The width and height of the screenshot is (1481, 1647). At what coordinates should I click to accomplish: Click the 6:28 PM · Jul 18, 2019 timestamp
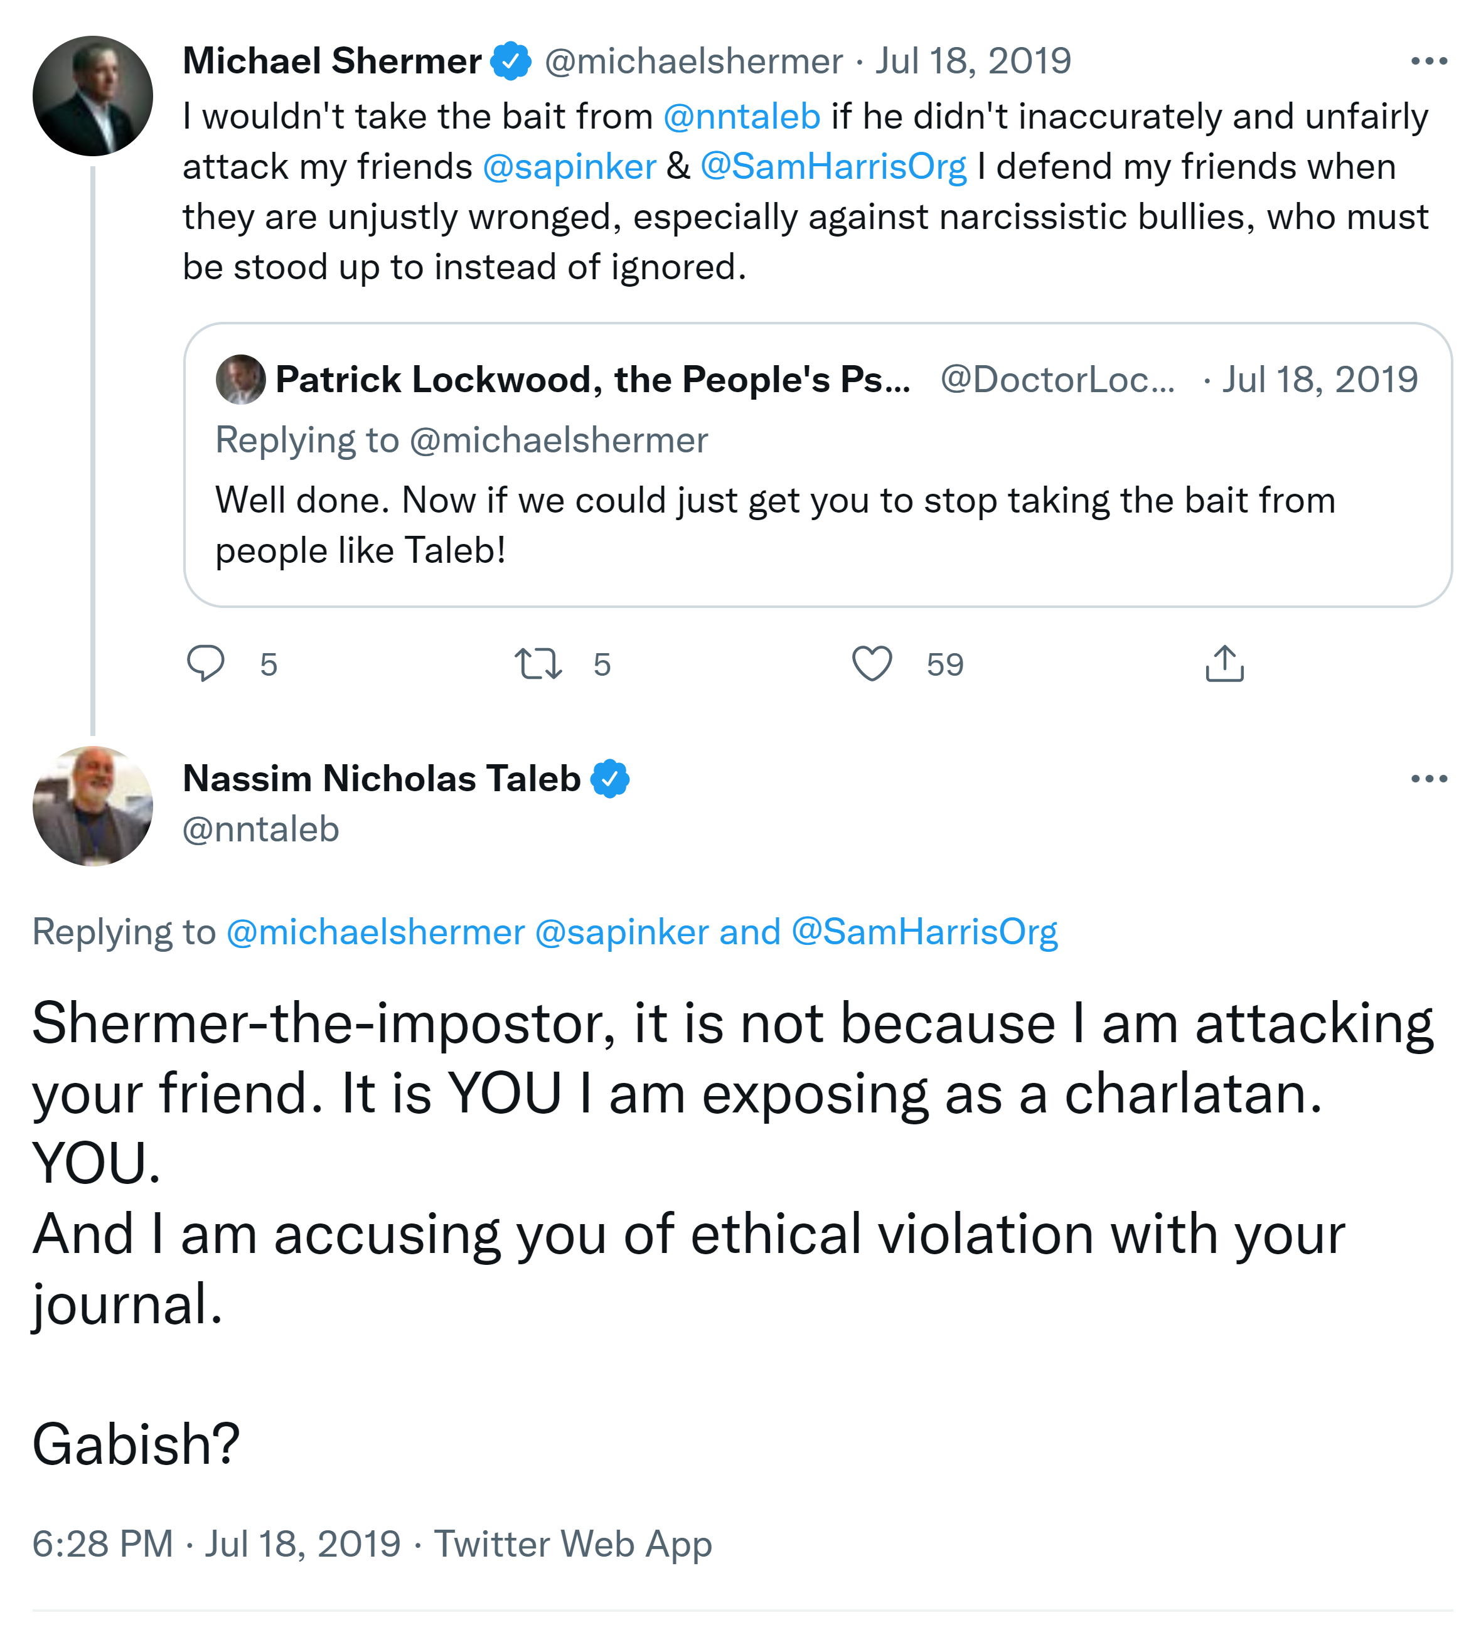point(217,1543)
